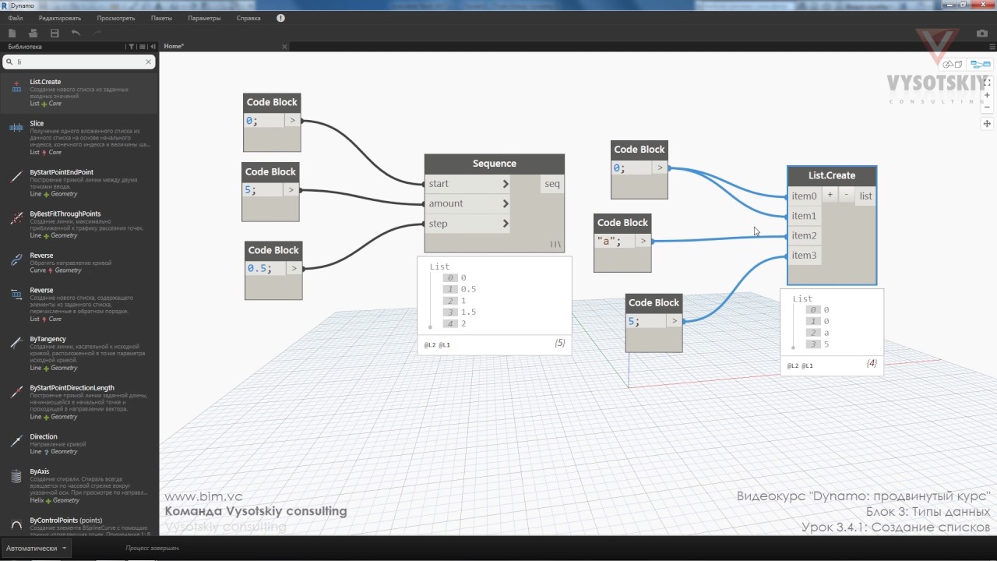Click the seq output port of Sequence
This screenshot has width=997, height=561.
click(x=552, y=184)
